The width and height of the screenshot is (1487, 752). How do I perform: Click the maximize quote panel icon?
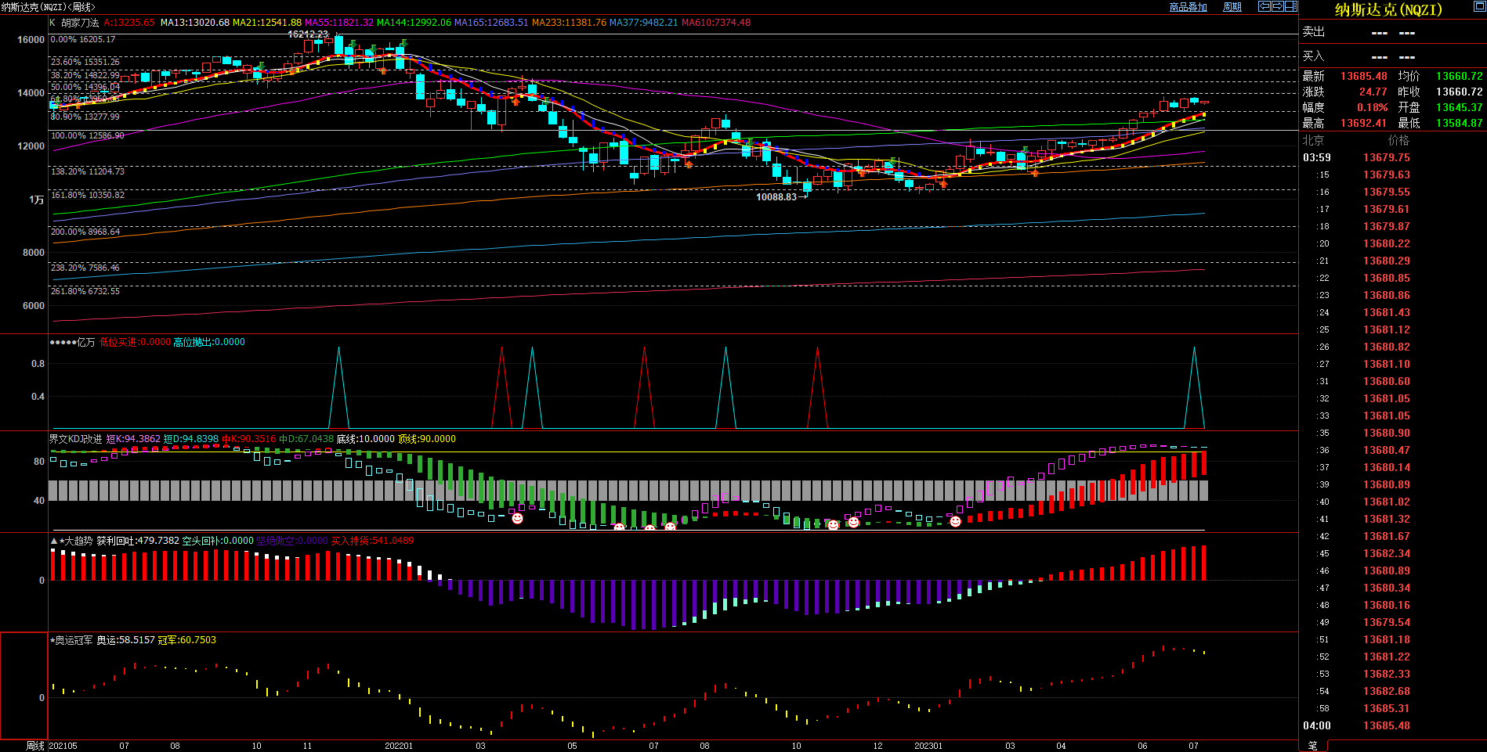[x=1479, y=6]
